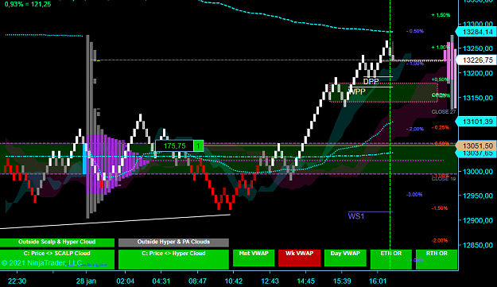This screenshot has height=287, width=497.
Task: Click the Outside Scalp & Hyper Cloud indicator
Action: click(x=57, y=242)
